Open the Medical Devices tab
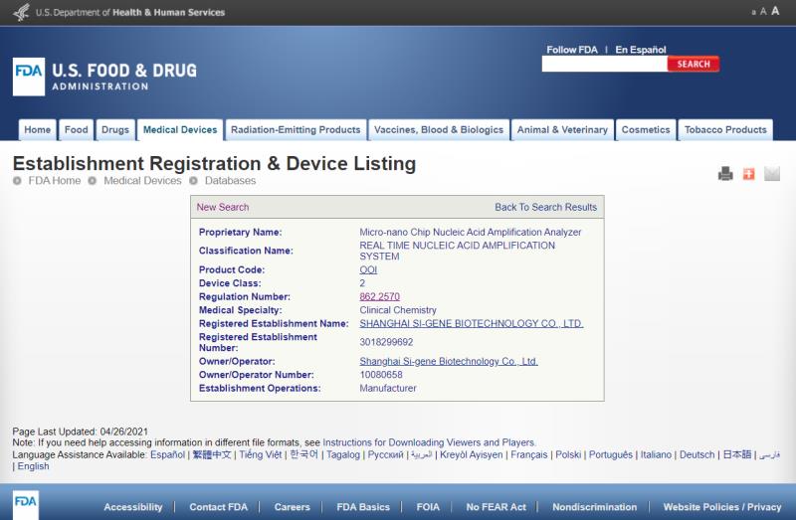 pos(180,130)
